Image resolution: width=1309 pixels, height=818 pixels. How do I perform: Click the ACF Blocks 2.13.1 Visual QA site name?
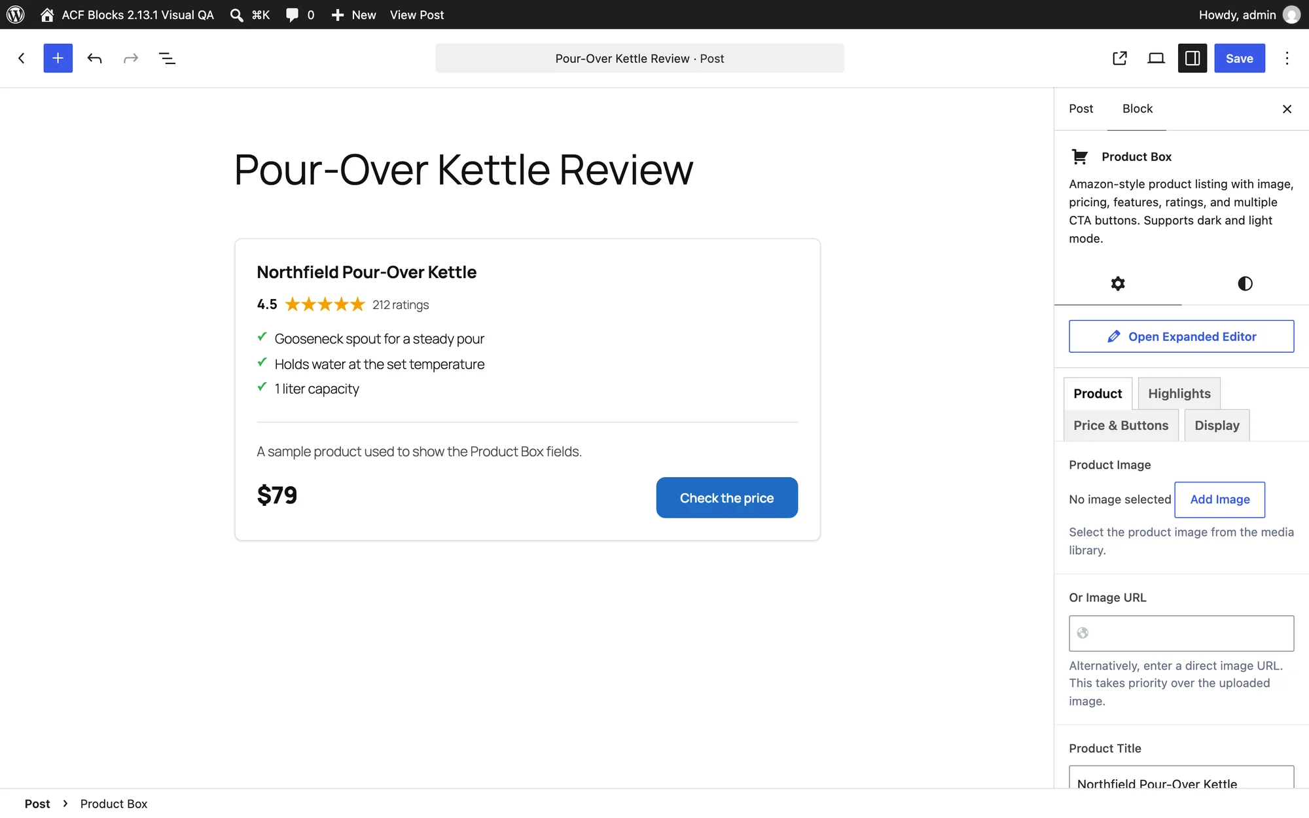pos(137,14)
